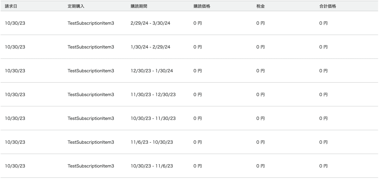
Task: Click period 12/30/23 - 1/30/24
Action: click(x=152, y=71)
